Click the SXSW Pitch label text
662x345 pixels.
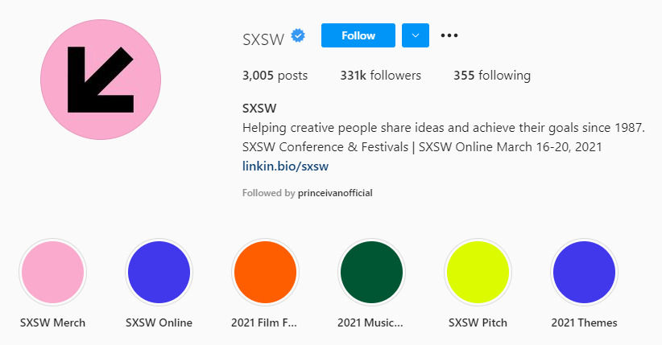[x=478, y=322]
